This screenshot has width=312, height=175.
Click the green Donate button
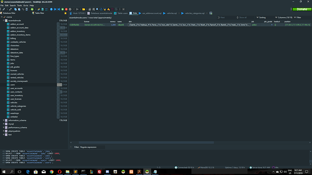(x=302, y=9)
